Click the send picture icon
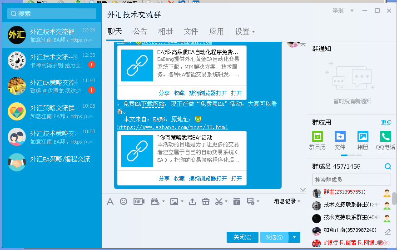The width and height of the screenshot is (397, 250). coord(174,202)
